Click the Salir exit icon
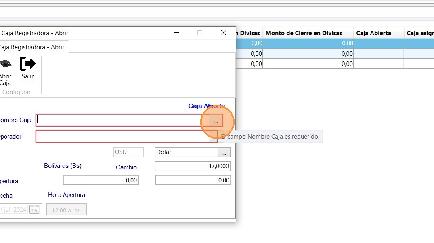Viewport: 434px width, 243px height. (x=28, y=64)
